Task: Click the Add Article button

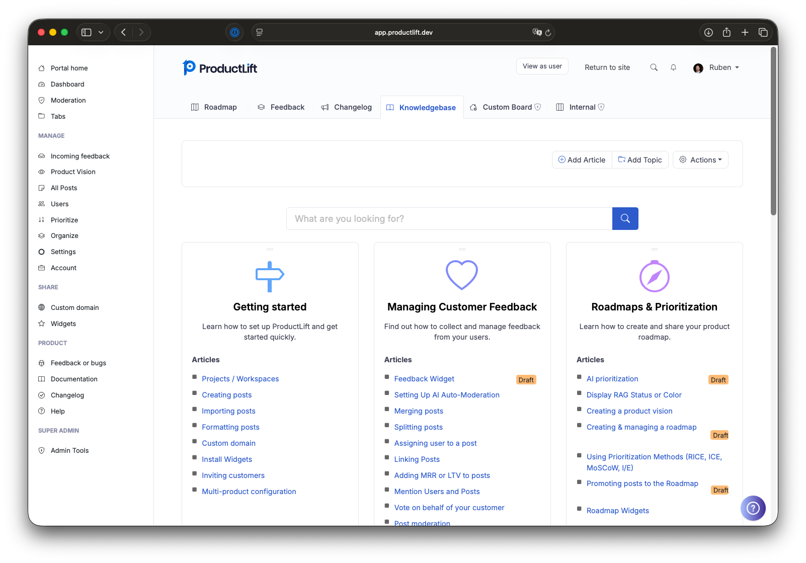Action: tap(582, 160)
